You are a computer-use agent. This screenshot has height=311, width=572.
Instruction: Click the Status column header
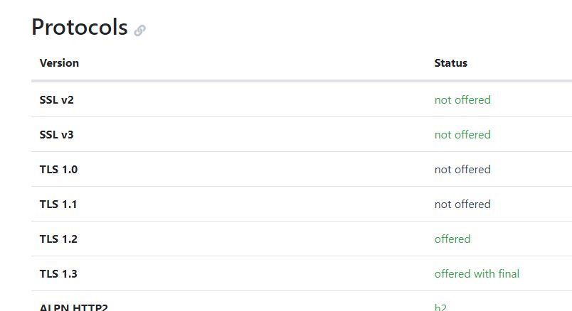tap(450, 62)
